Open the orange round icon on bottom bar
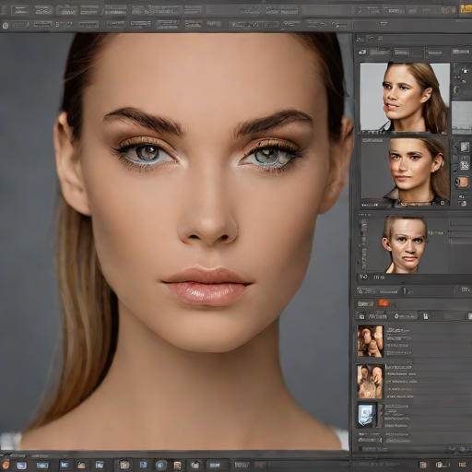The width and height of the screenshot is (472, 472). tap(6, 465)
